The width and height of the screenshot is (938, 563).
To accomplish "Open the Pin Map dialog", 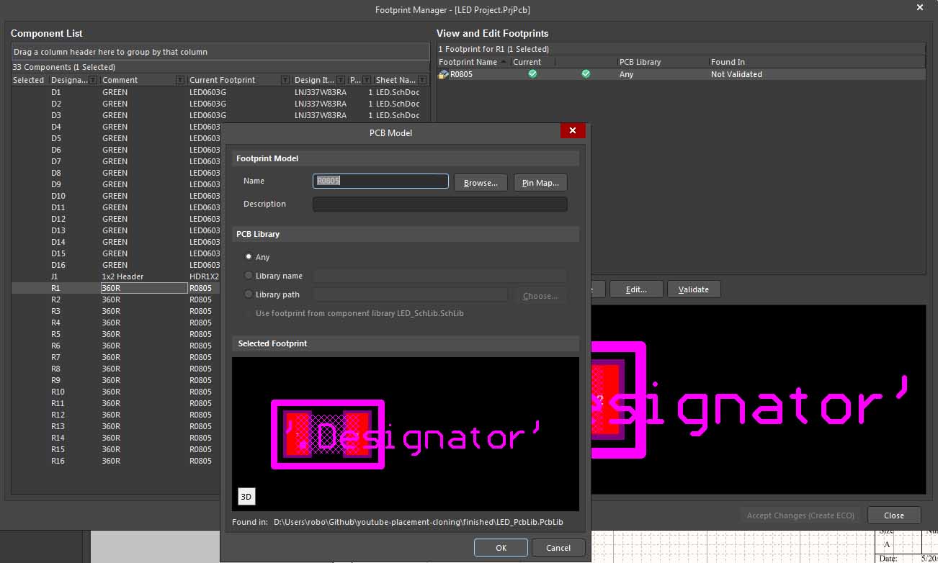I will (x=540, y=183).
